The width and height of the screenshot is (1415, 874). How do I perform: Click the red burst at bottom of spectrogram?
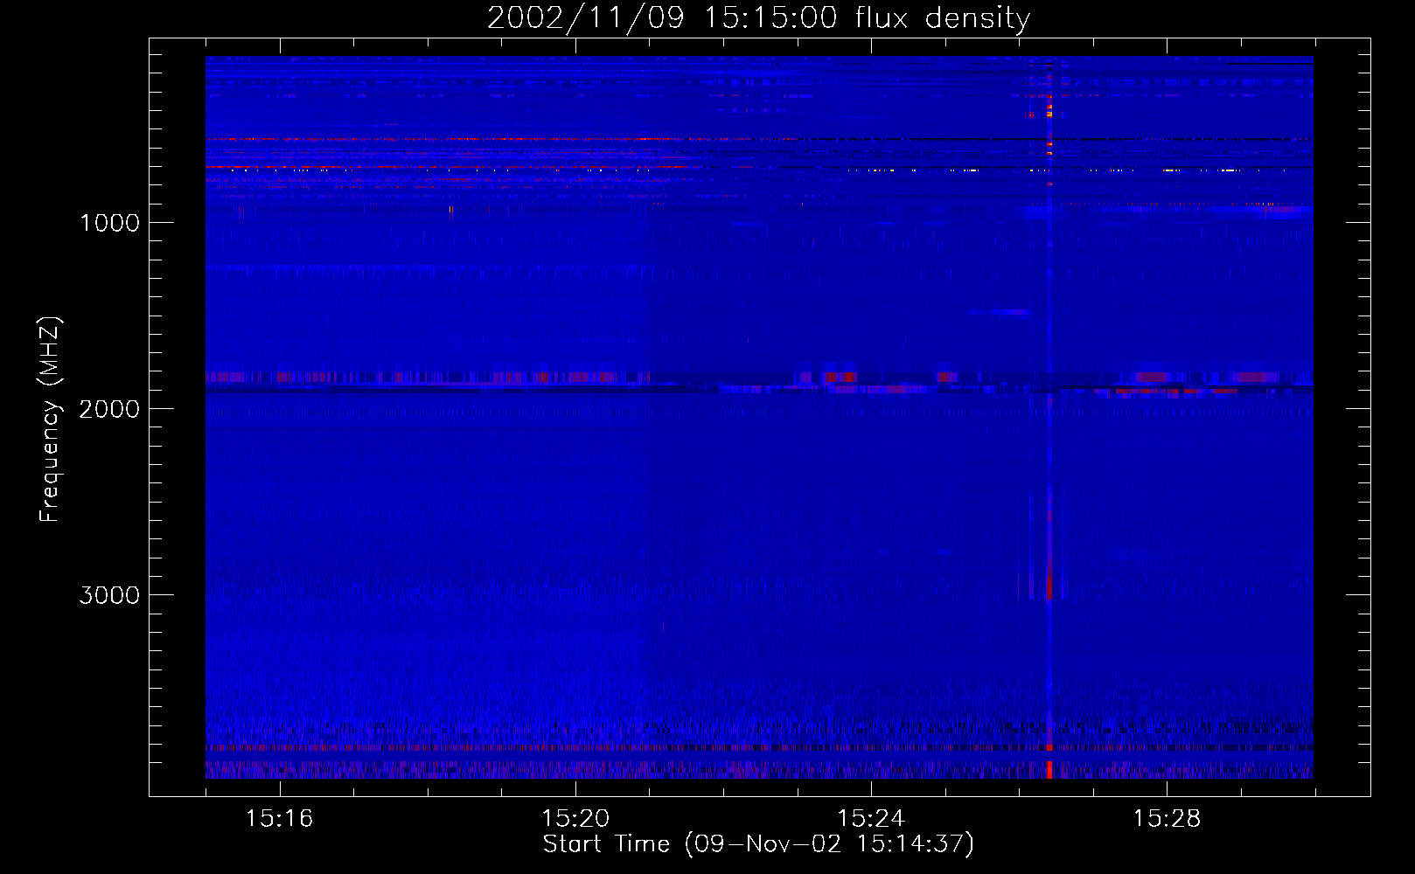[1049, 769]
